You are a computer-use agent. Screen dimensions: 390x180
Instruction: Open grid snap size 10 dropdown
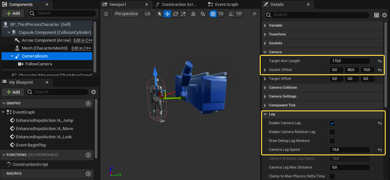(221, 14)
